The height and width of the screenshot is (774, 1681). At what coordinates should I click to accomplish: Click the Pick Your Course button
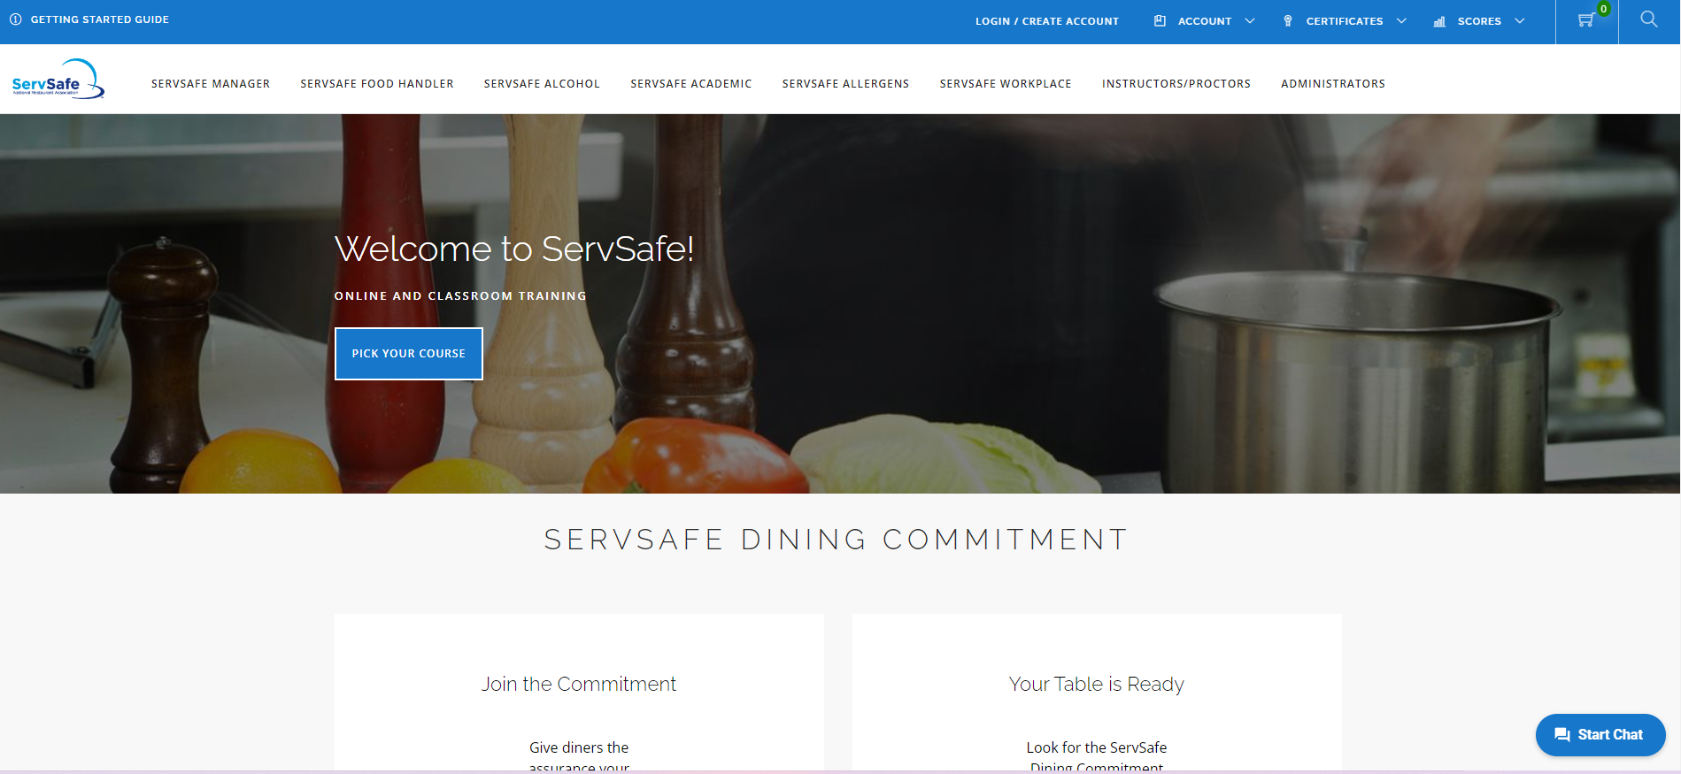pyautogui.click(x=409, y=354)
